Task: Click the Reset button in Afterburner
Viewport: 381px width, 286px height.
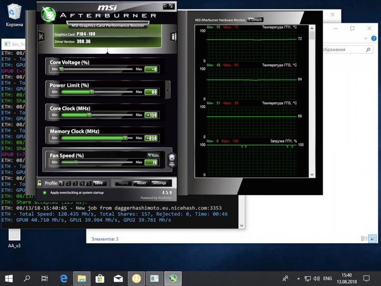Action: [141, 183]
